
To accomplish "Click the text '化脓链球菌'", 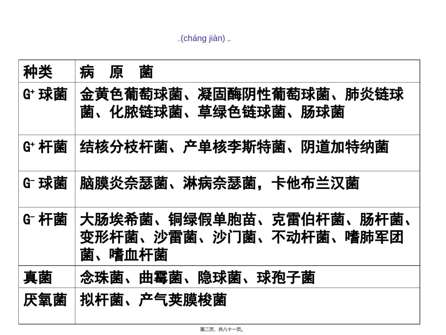I will pyautogui.click(x=146, y=112).
